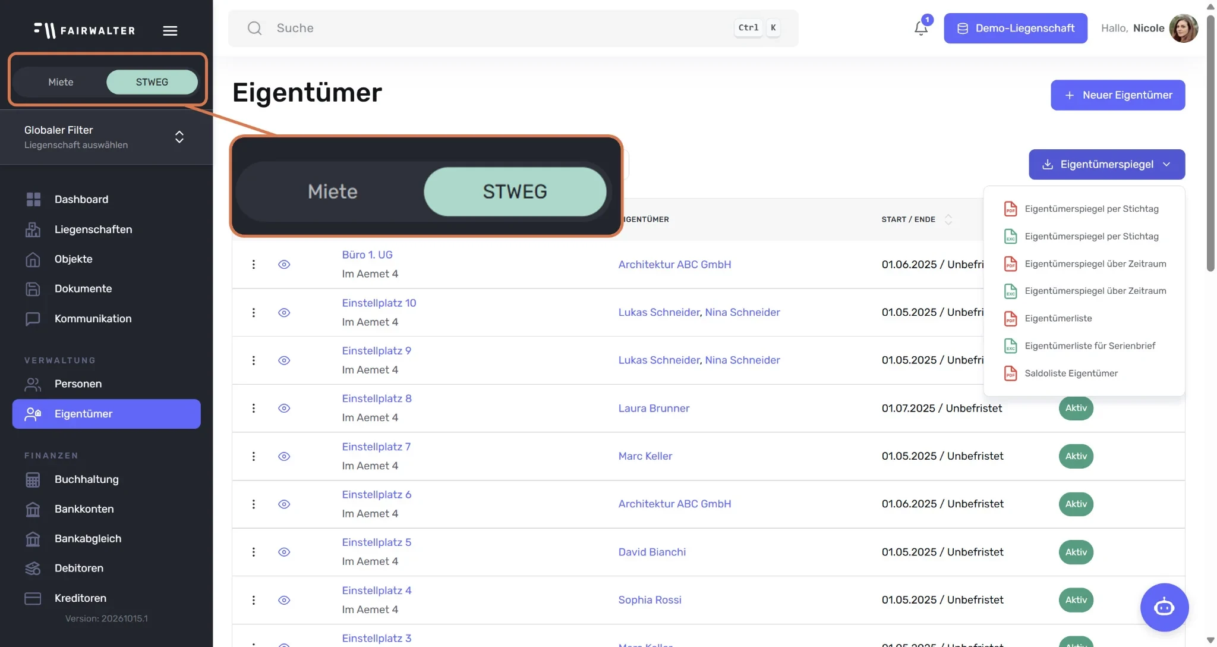Click the eye icon for Einstellplatz 8
This screenshot has width=1217, height=647.
pyautogui.click(x=284, y=408)
